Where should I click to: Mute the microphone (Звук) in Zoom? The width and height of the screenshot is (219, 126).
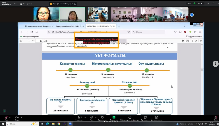tap(6, 118)
